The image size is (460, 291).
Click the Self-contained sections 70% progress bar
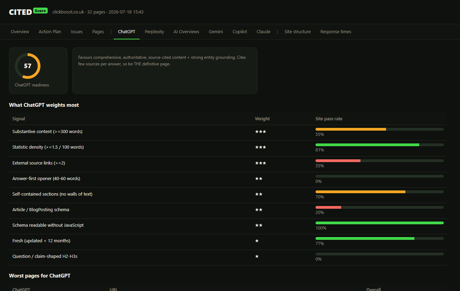[379, 192]
